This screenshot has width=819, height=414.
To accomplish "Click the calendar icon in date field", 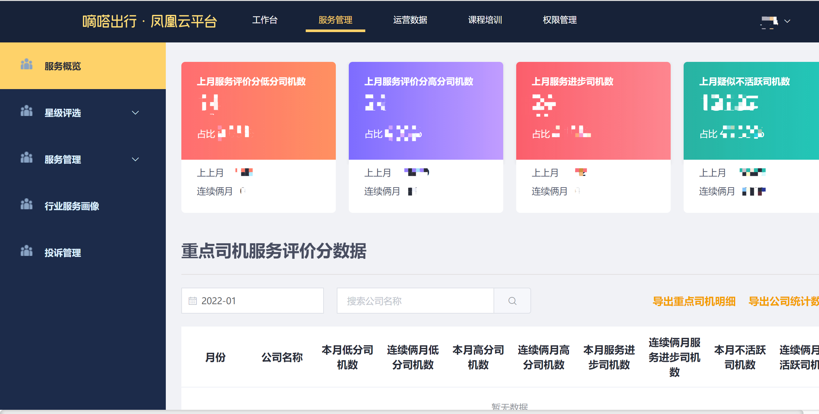I will [193, 301].
